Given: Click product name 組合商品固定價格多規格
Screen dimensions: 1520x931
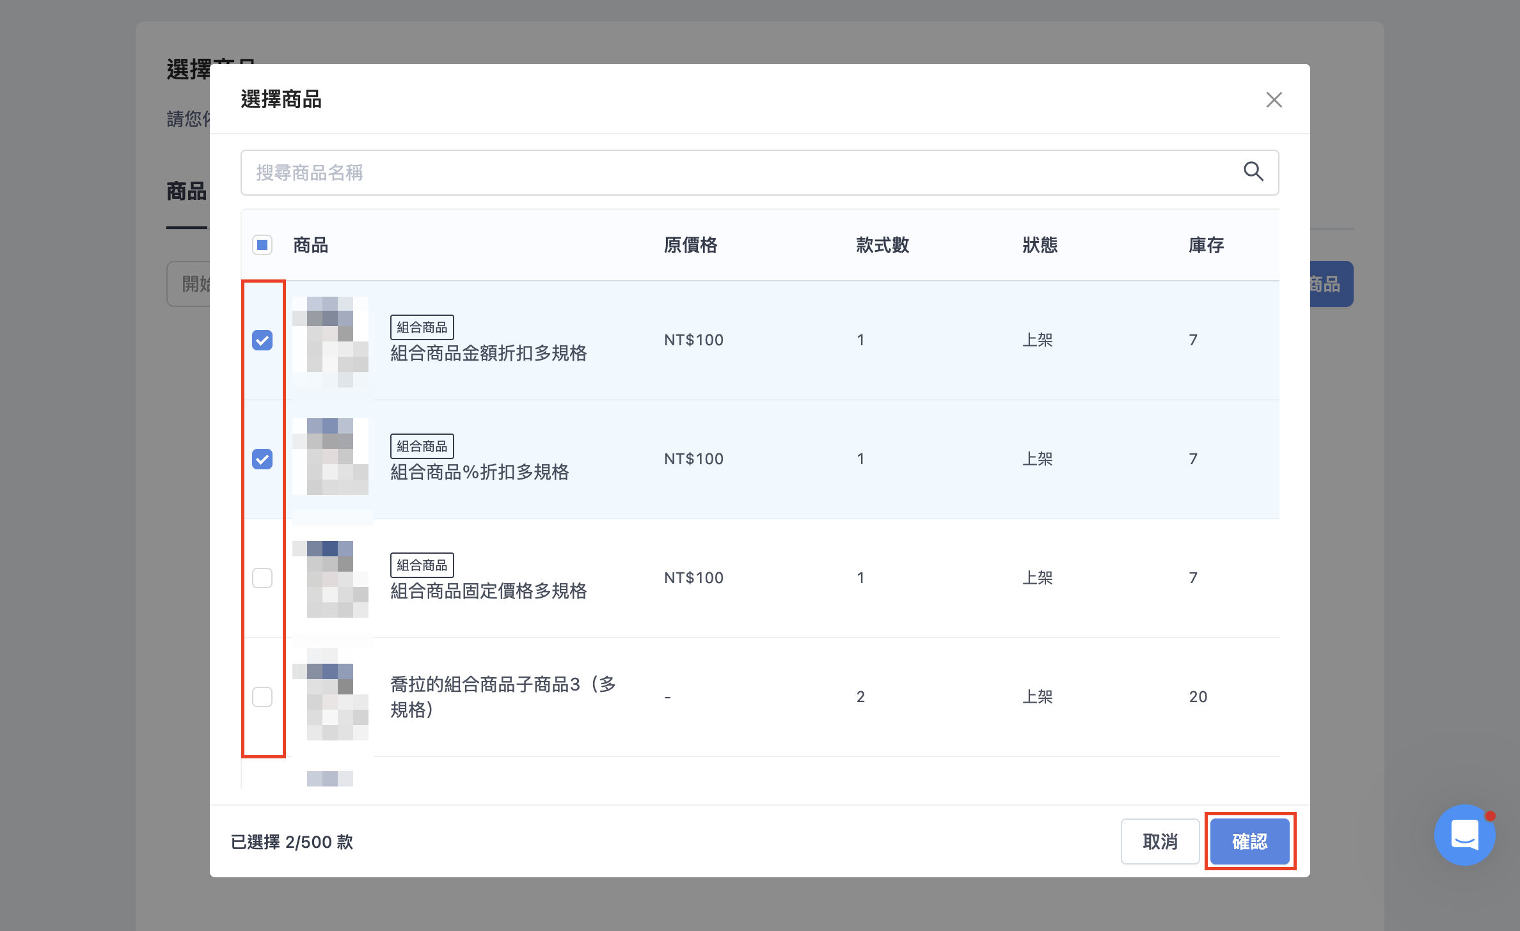Looking at the screenshot, I should point(489,591).
